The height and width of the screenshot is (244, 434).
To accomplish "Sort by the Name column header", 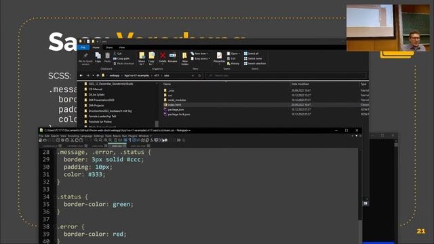I will tap(167, 84).
